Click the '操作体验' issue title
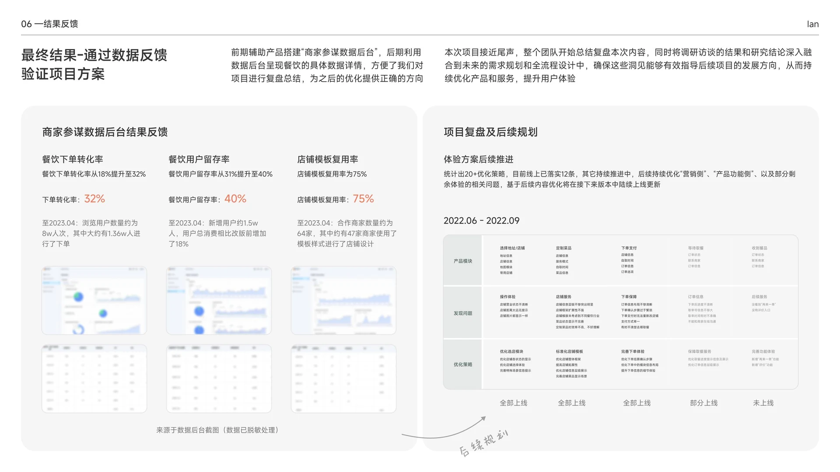840x472 pixels. click(x=507, y=297)
